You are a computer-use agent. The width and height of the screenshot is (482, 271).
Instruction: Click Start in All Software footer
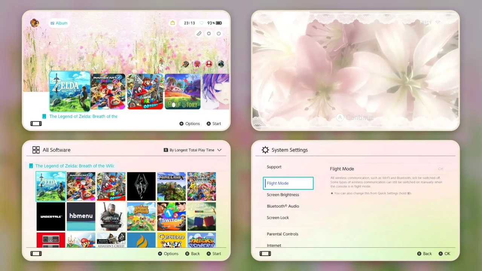(214, 254)
